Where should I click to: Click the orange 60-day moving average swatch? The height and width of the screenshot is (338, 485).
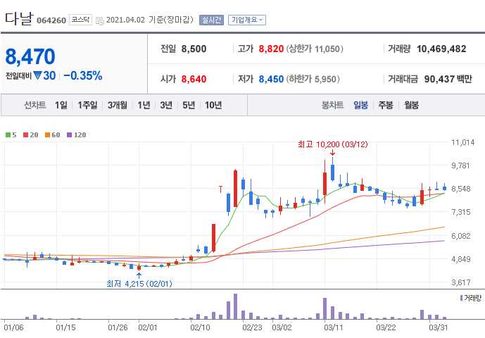point(47,135)
